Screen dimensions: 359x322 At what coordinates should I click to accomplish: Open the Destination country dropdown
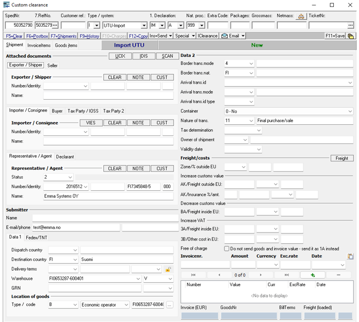(x=74, y=259)
